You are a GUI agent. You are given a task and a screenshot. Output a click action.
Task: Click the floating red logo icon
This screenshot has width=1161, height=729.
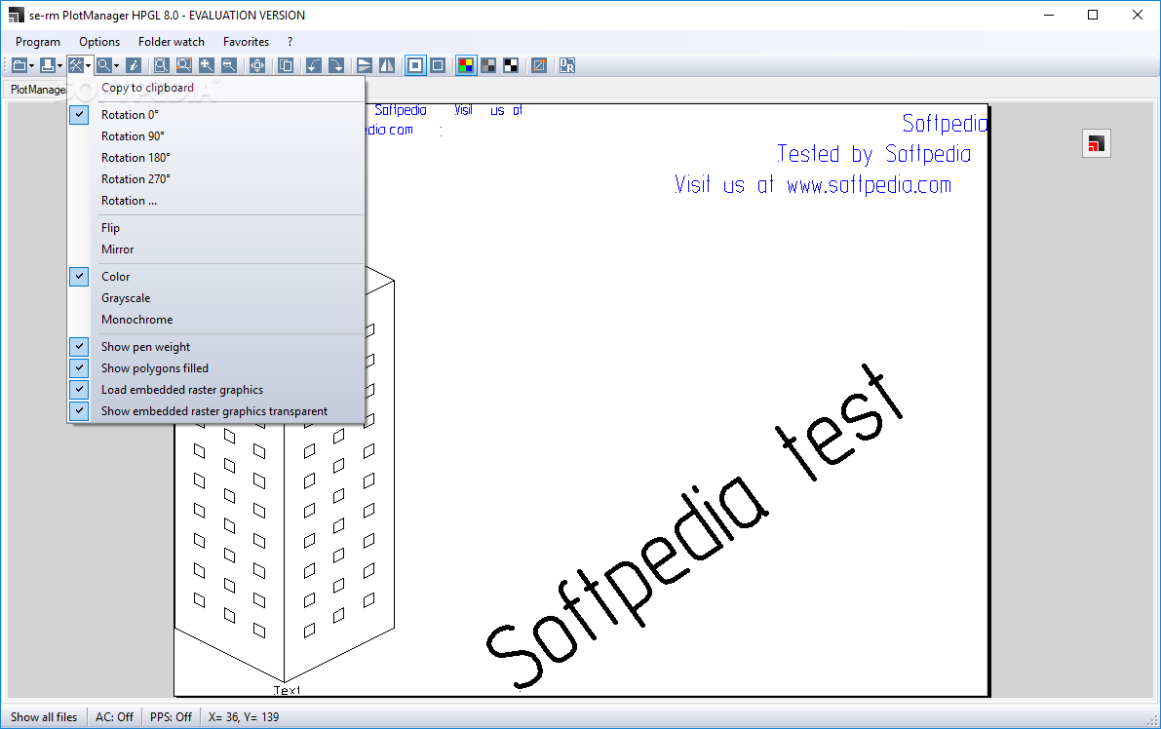1097,143
